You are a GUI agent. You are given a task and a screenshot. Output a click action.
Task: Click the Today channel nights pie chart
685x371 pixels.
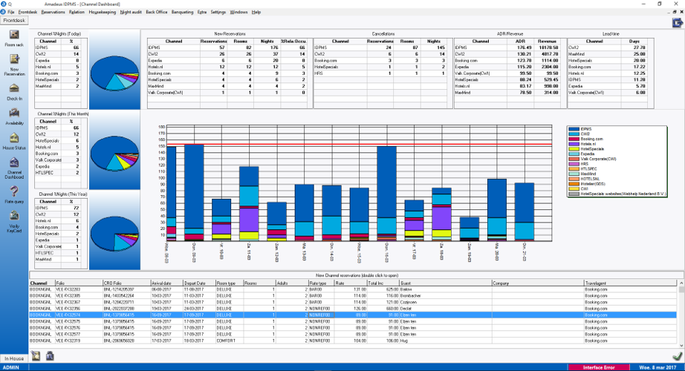pyautogui.click(x=114, y=73)
